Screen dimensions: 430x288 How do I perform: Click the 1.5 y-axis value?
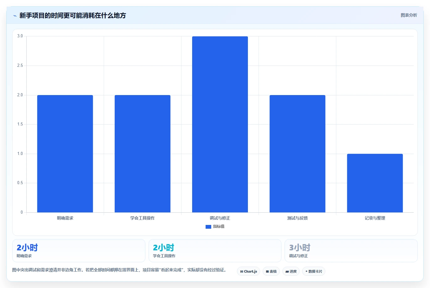tap(20, 124)
